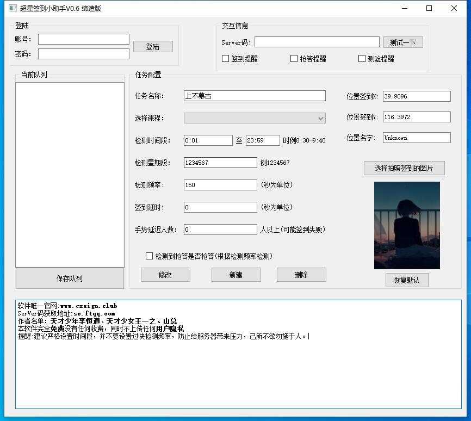Click the 测试一下 test button
The width and height of the screenshot is (471, 421).
(x=403, y=42)
